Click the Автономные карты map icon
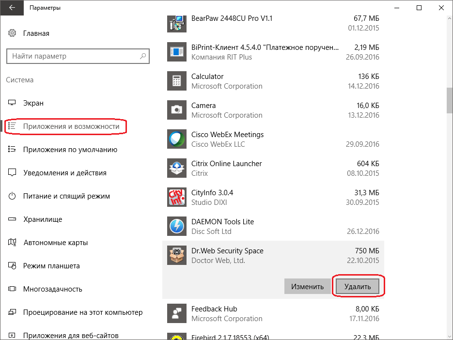The height and width of the screenshot is (340, 453). 12,242
